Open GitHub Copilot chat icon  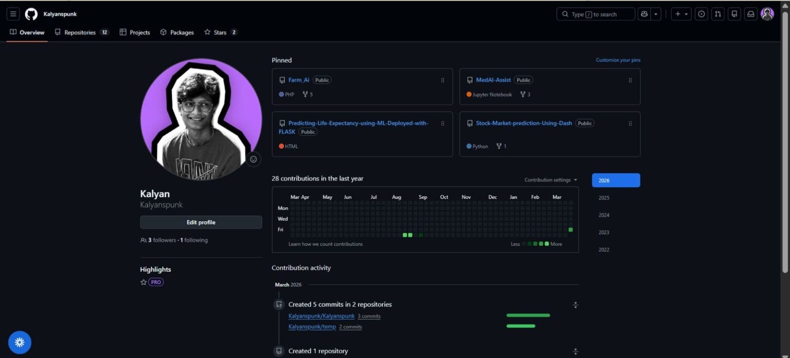click(x=644, y=14)
